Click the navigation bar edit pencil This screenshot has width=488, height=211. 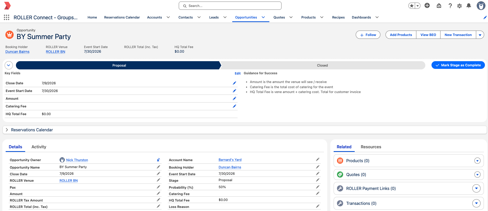tap(485, 17)
